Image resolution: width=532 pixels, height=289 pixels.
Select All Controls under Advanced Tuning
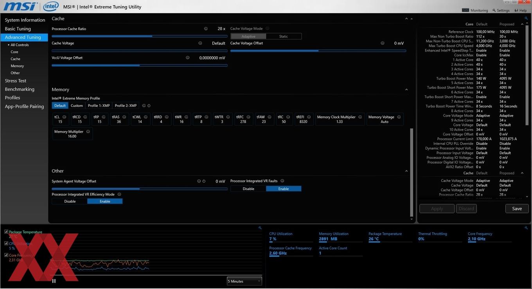[20, 45]
